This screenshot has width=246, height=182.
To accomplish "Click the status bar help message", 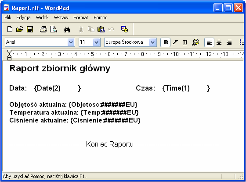I will [x=44, y=177].
